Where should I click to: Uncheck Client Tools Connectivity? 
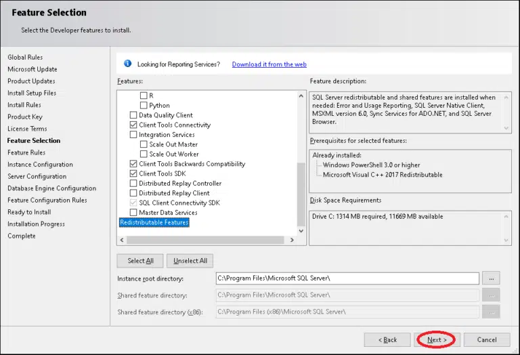coord(133,125)
